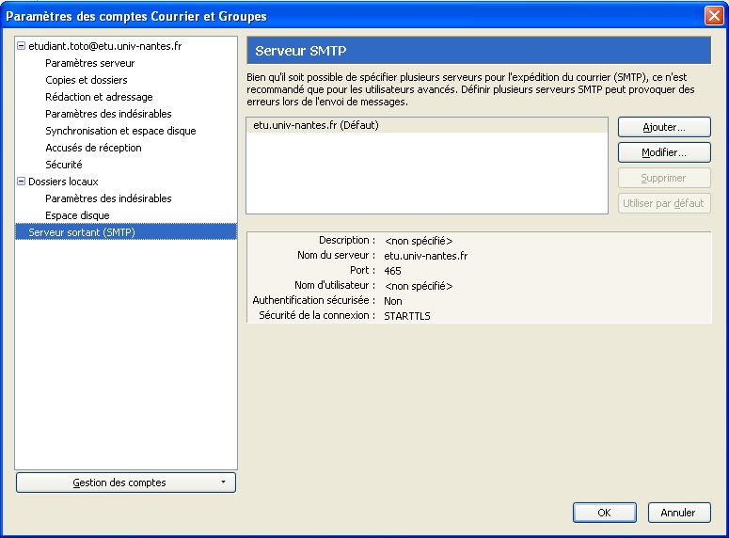
Task: Select Accusés de réception item
Action: tap(93, 148)
